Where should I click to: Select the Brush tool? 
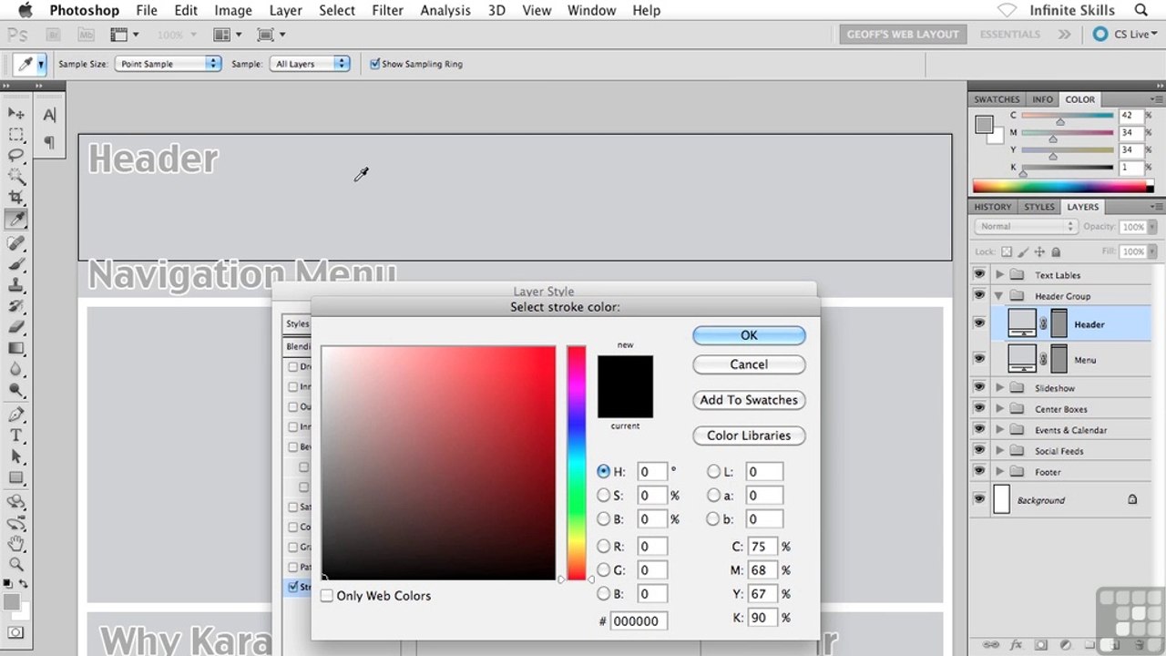coord(16,263)
